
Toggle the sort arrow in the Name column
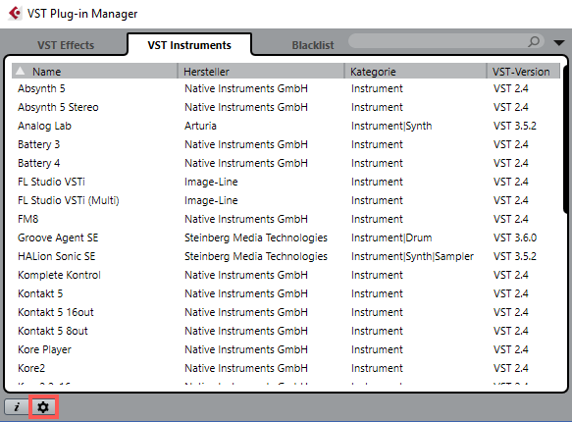click(x=21, y=71)
